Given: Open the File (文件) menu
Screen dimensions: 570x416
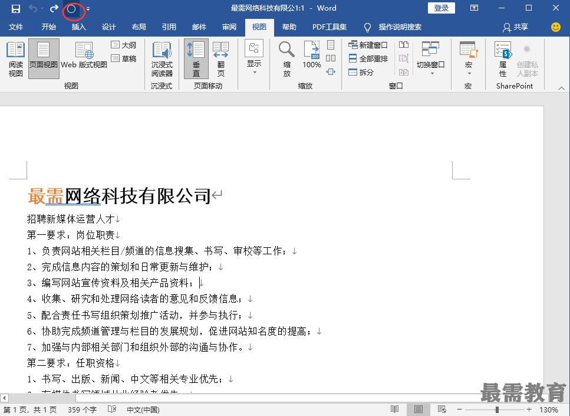Looking at the screenshot, I should click(x=16, y=27).
